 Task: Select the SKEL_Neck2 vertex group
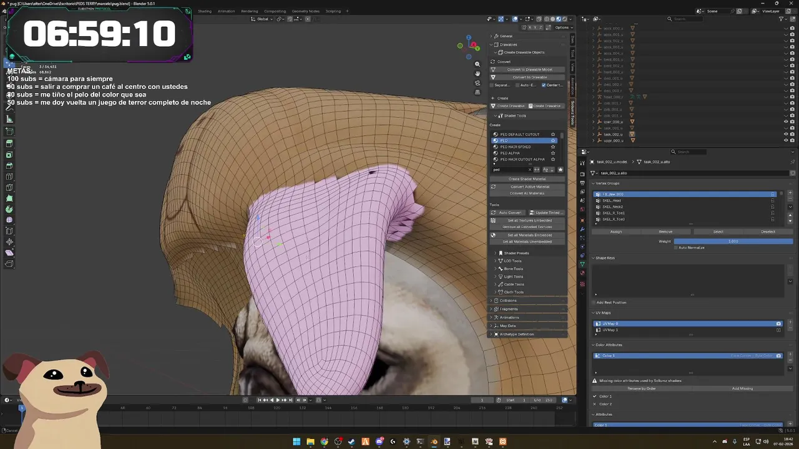pos(612,207)
